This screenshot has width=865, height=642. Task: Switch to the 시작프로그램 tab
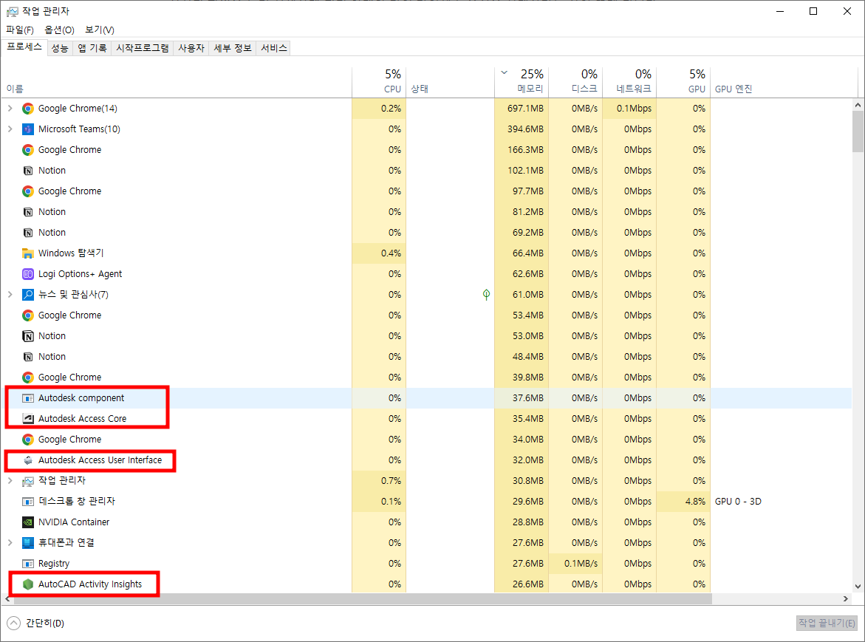143,49
